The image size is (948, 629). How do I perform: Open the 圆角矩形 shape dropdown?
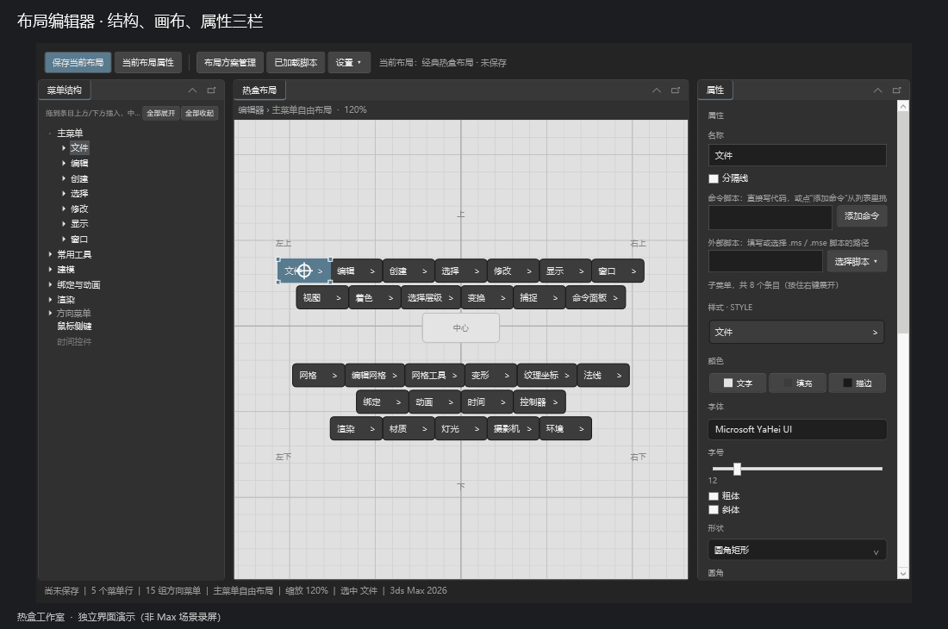click(x=797, y=550)
